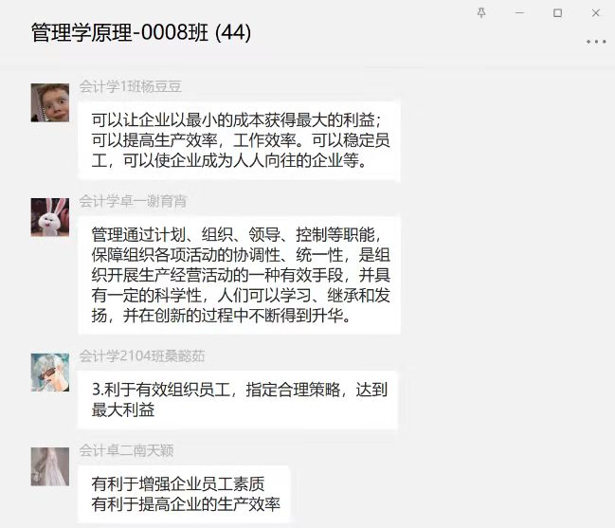Click the group title 管理学原理-0008班

click(x=119, y=32)
